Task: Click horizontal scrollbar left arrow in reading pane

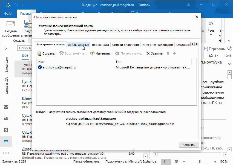Action: 155,154
